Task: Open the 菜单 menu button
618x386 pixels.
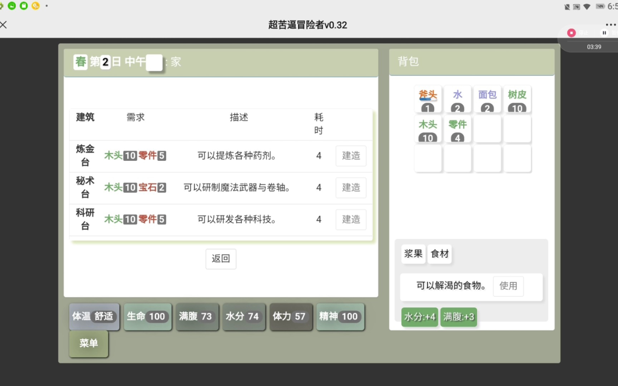Action: pyautogui.click(x=89, y=343)
